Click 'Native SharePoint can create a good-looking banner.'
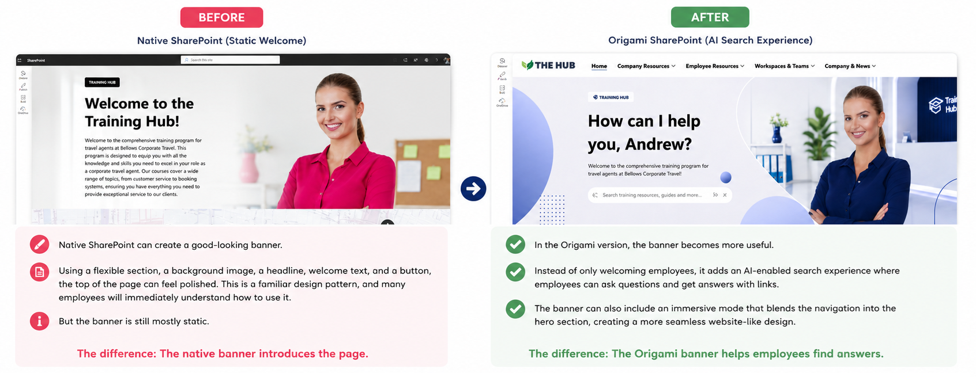The height and width of the screenshot is (377, 976). coord(171,245)
